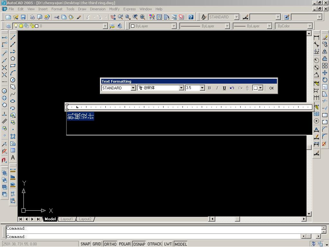
Task: Click the Bold B button
Action: pos(209,88)
